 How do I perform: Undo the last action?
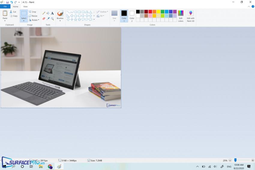11,2
